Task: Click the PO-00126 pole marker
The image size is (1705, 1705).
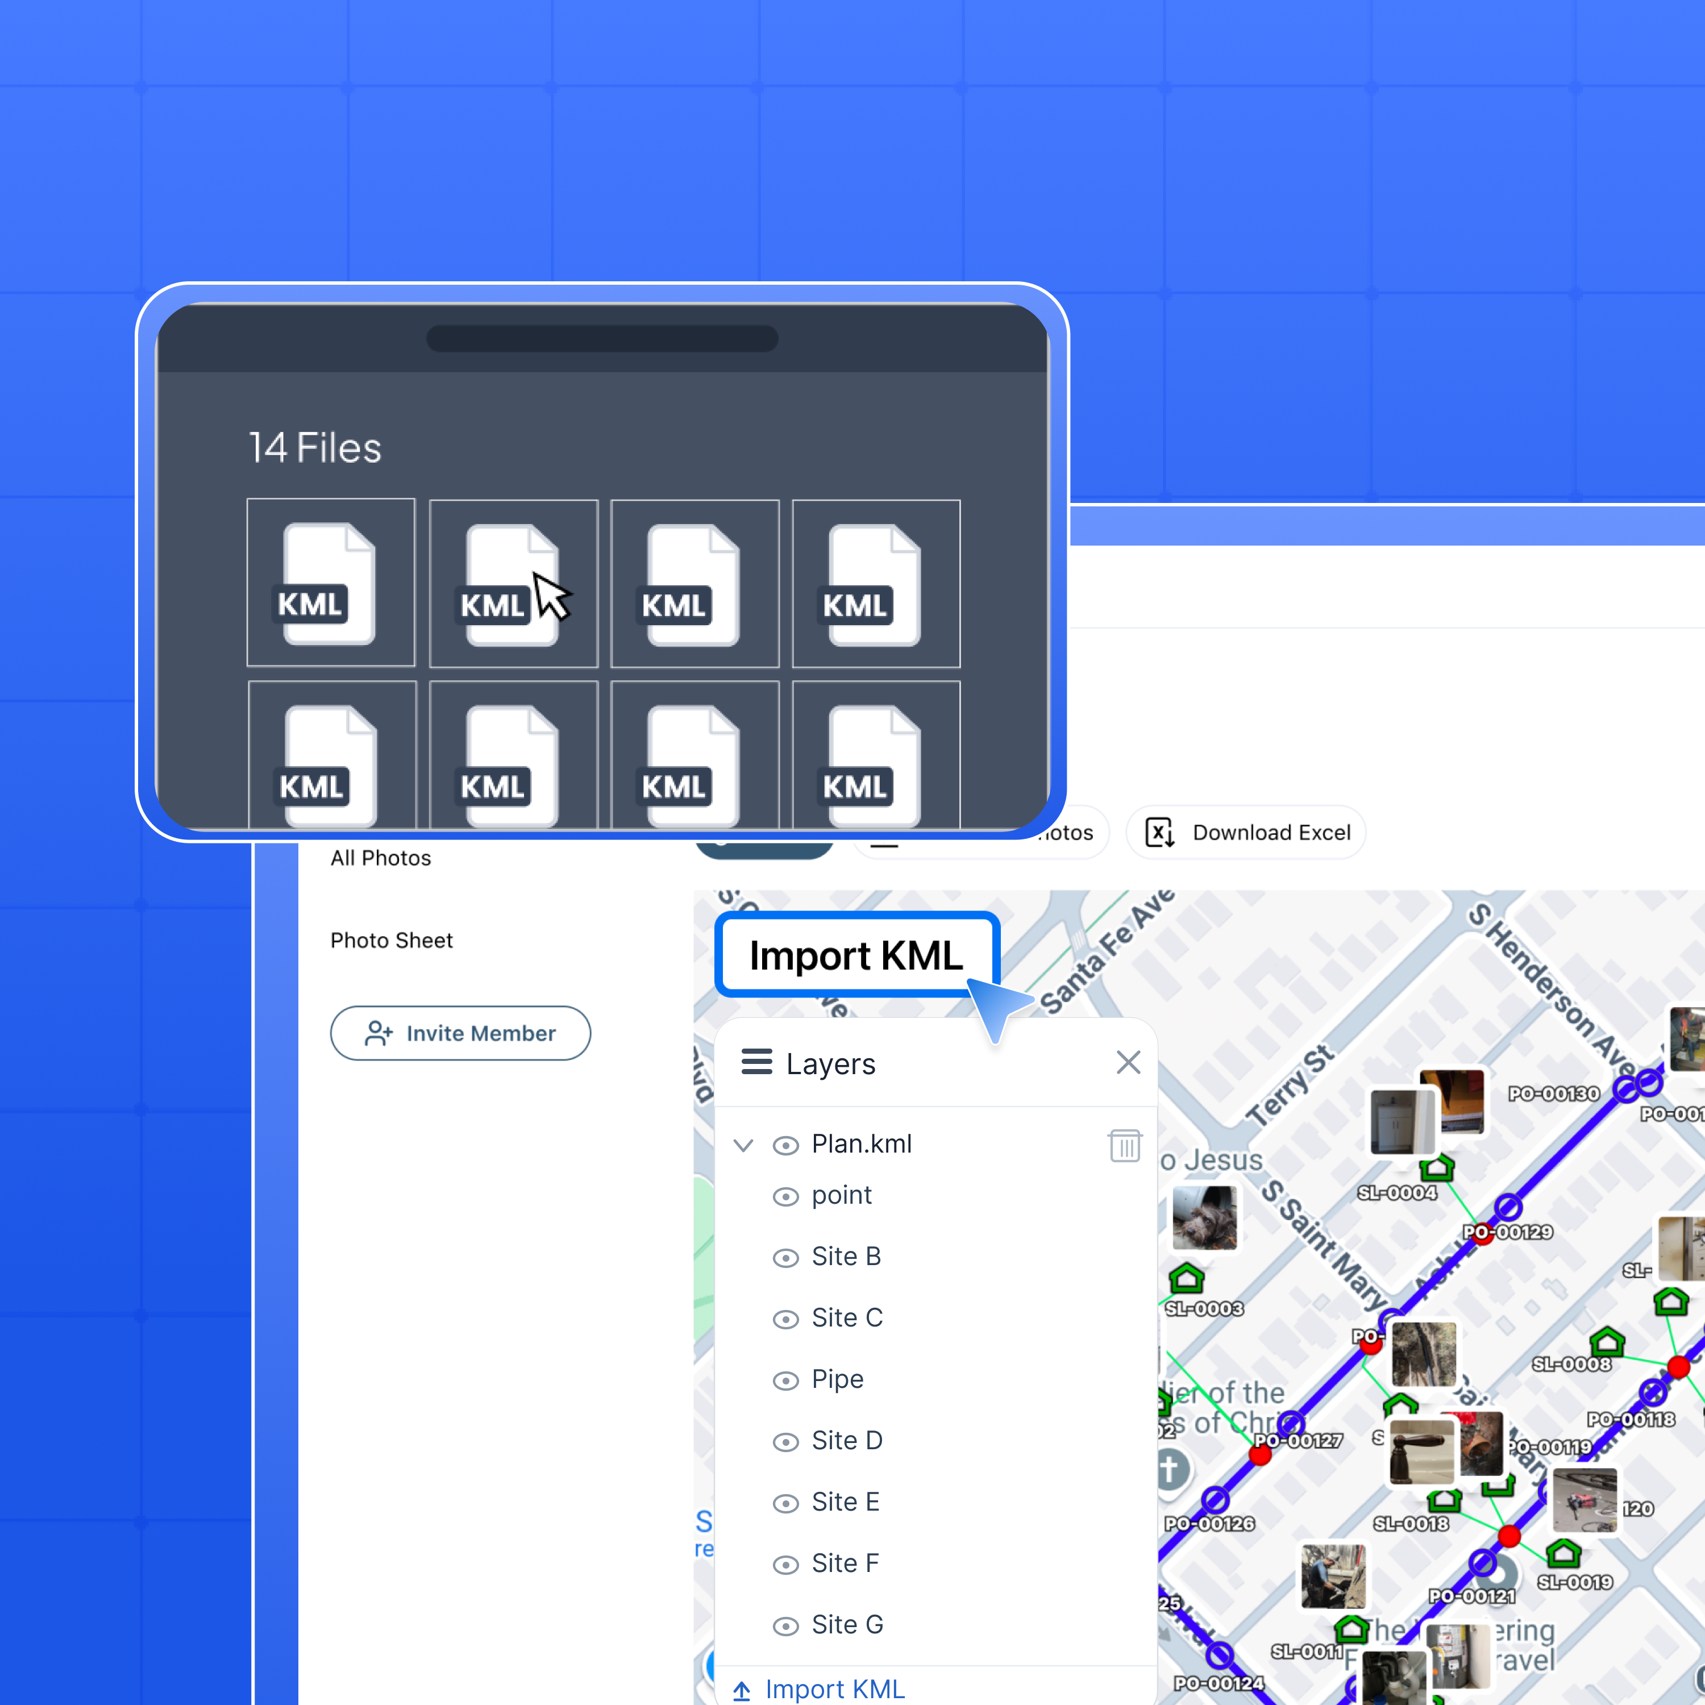Action: [1215, 1499]
